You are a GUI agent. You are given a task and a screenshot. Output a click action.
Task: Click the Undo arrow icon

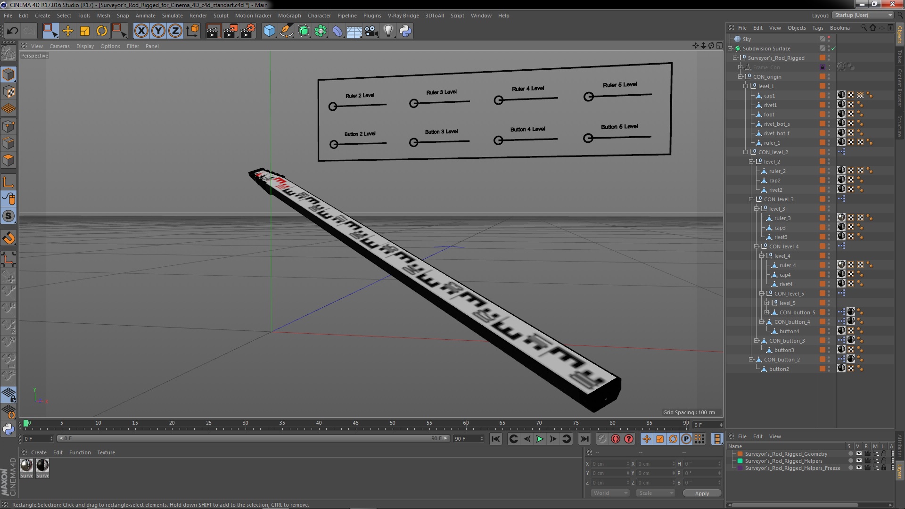point(12,31)
